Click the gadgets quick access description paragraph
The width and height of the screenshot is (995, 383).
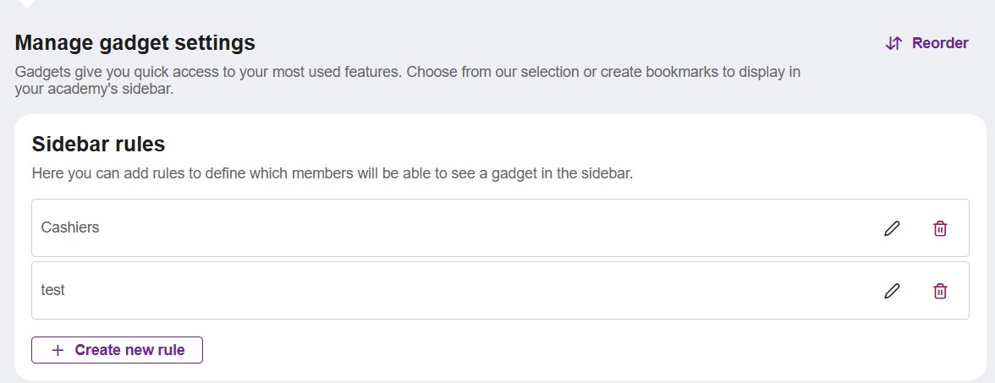click(408, 79)
